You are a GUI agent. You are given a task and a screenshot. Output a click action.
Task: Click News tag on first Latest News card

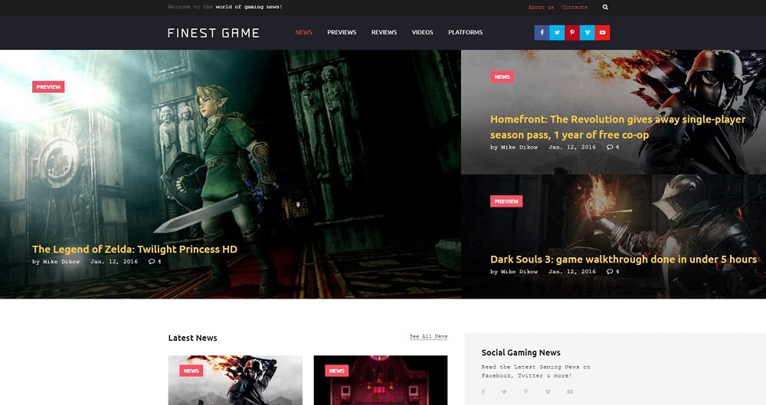(x=191, y=371)
